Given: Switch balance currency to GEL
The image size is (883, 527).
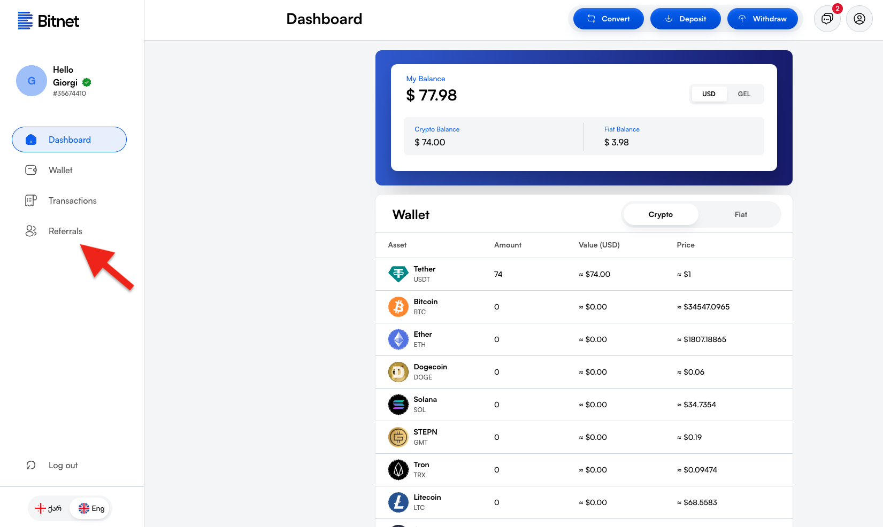Looking at the screenshot, I should click(744, 94).
